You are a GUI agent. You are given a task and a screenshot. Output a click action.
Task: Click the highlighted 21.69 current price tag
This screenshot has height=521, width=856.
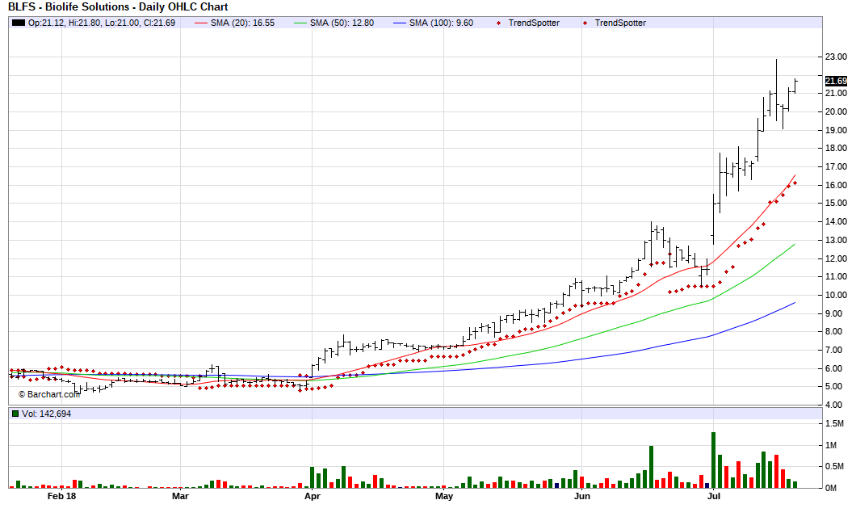pyautogui.click(x=836, y=81)
